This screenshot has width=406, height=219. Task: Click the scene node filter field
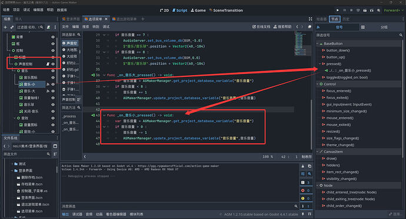coord(30,27)
